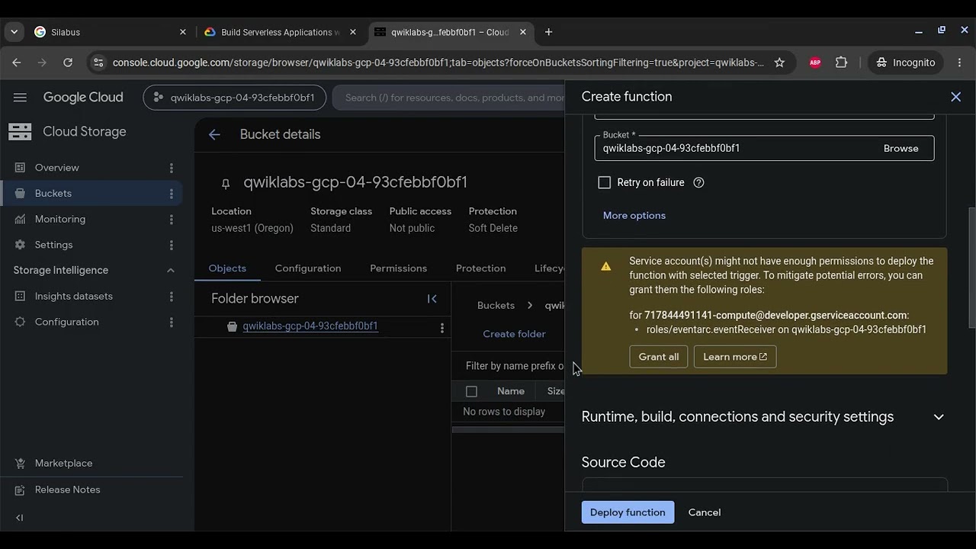
Task: Open Settings more-options dots
Action: (x=171, y=245)
